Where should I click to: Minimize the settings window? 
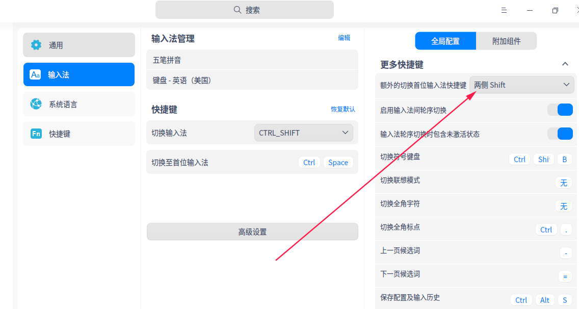530,10
